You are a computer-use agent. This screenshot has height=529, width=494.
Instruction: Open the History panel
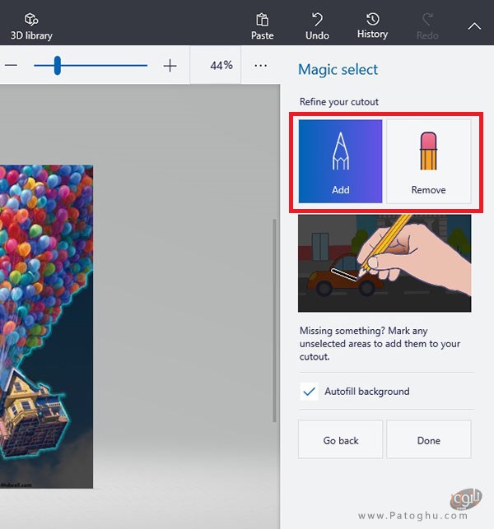372,26
